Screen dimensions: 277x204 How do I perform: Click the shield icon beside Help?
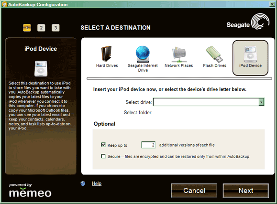click(83, 183)
